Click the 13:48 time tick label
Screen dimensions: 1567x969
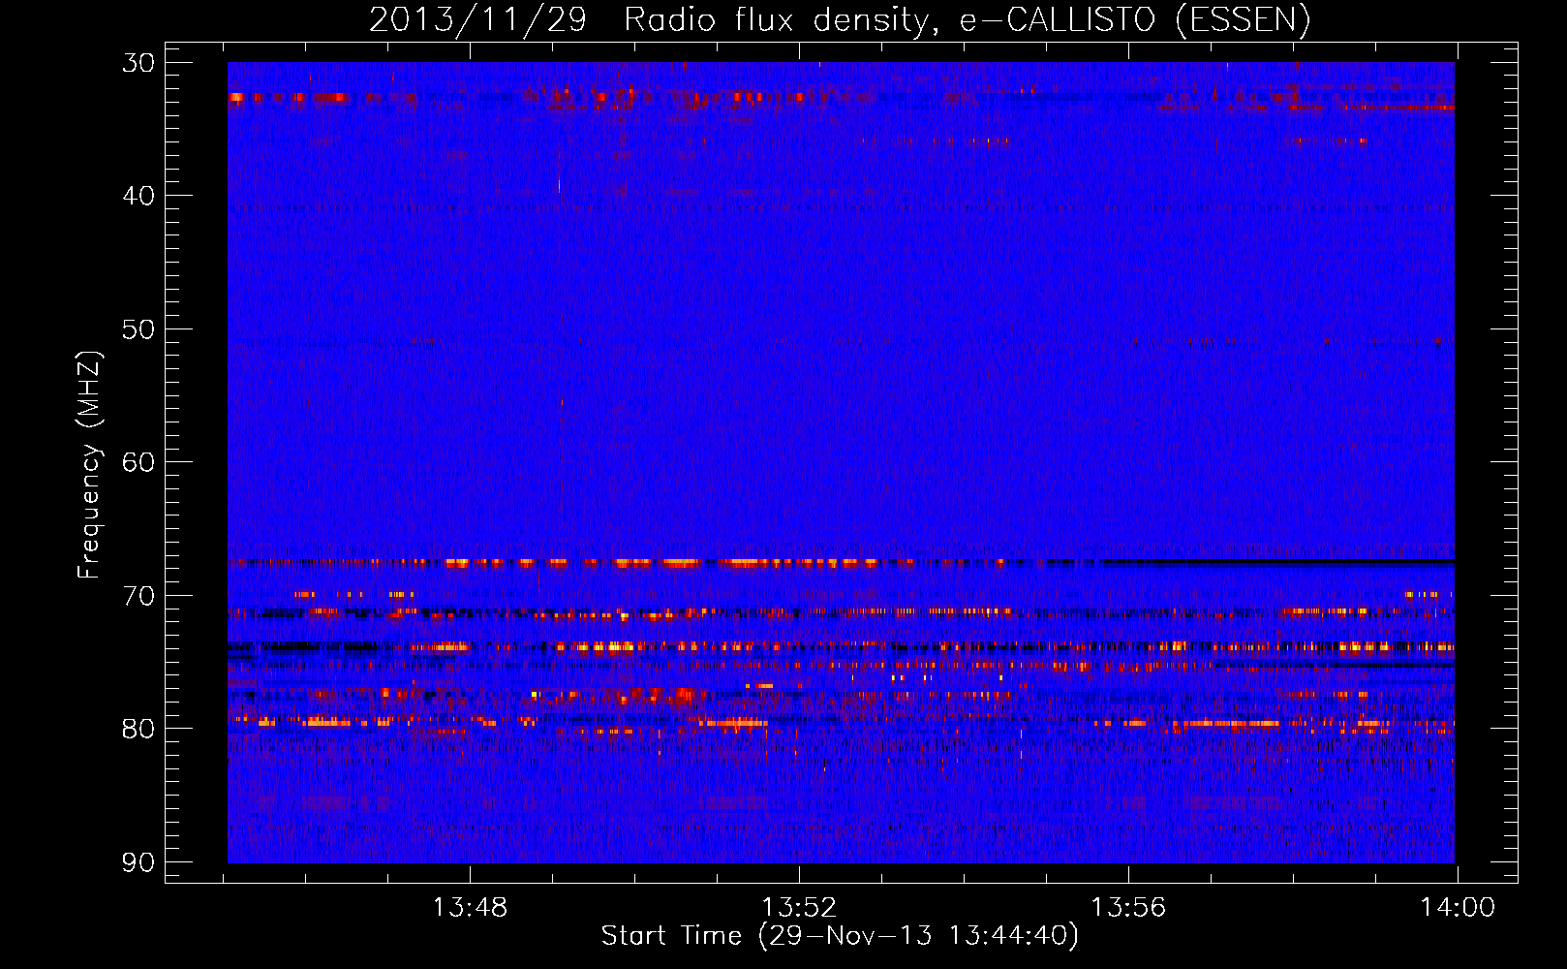click(470, 908)
